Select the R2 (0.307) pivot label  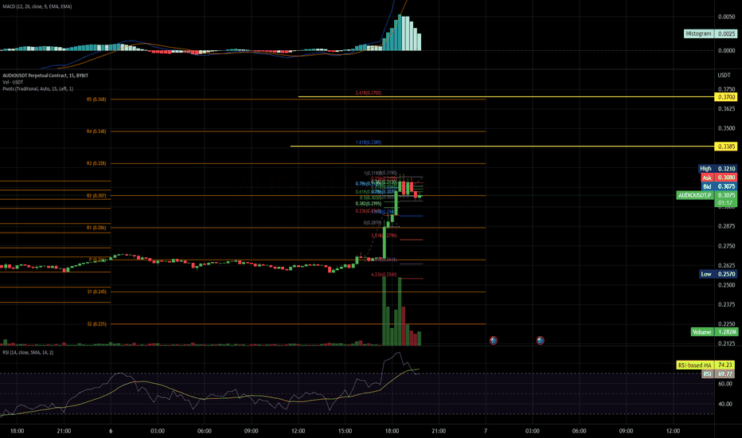point(96,196)
